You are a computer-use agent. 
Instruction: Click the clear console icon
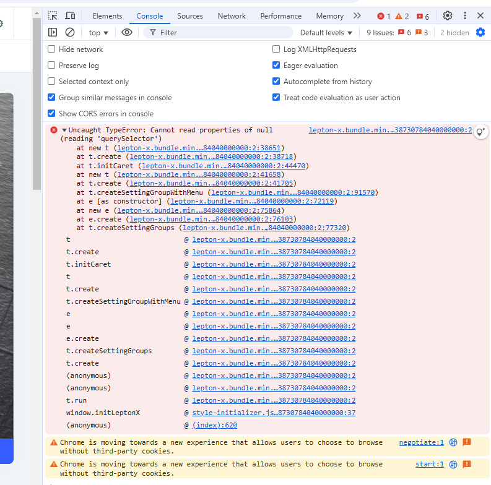click(70, 32)
